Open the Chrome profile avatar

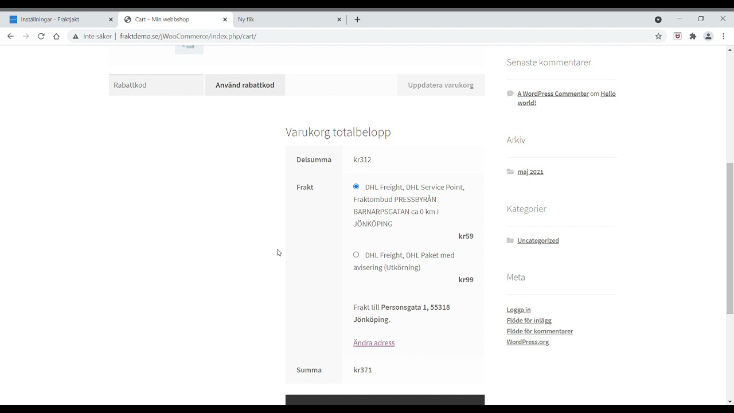click(708, 36)
